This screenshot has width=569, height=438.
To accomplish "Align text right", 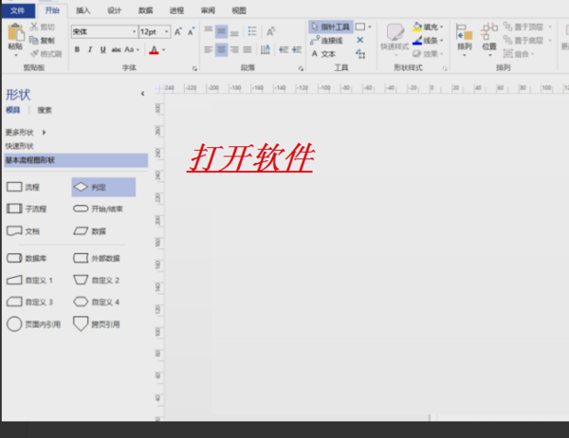I will coord(234,49).
